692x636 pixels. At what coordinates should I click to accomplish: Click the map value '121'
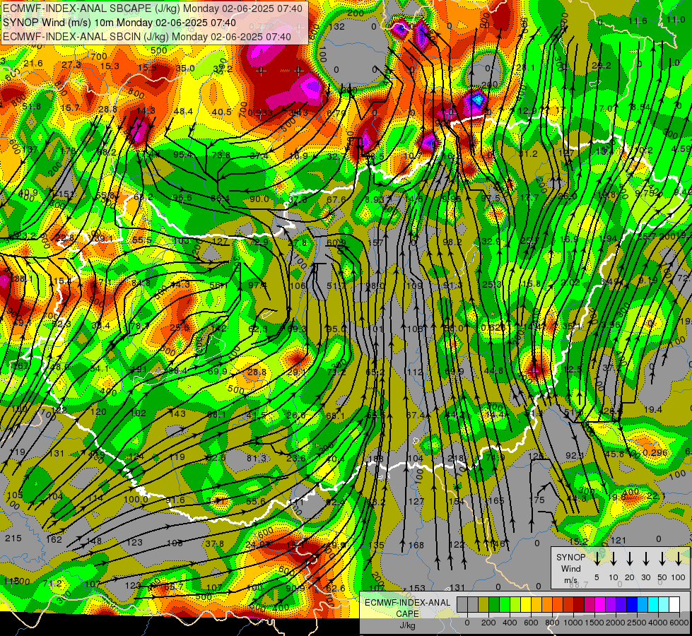click(618, 540)
